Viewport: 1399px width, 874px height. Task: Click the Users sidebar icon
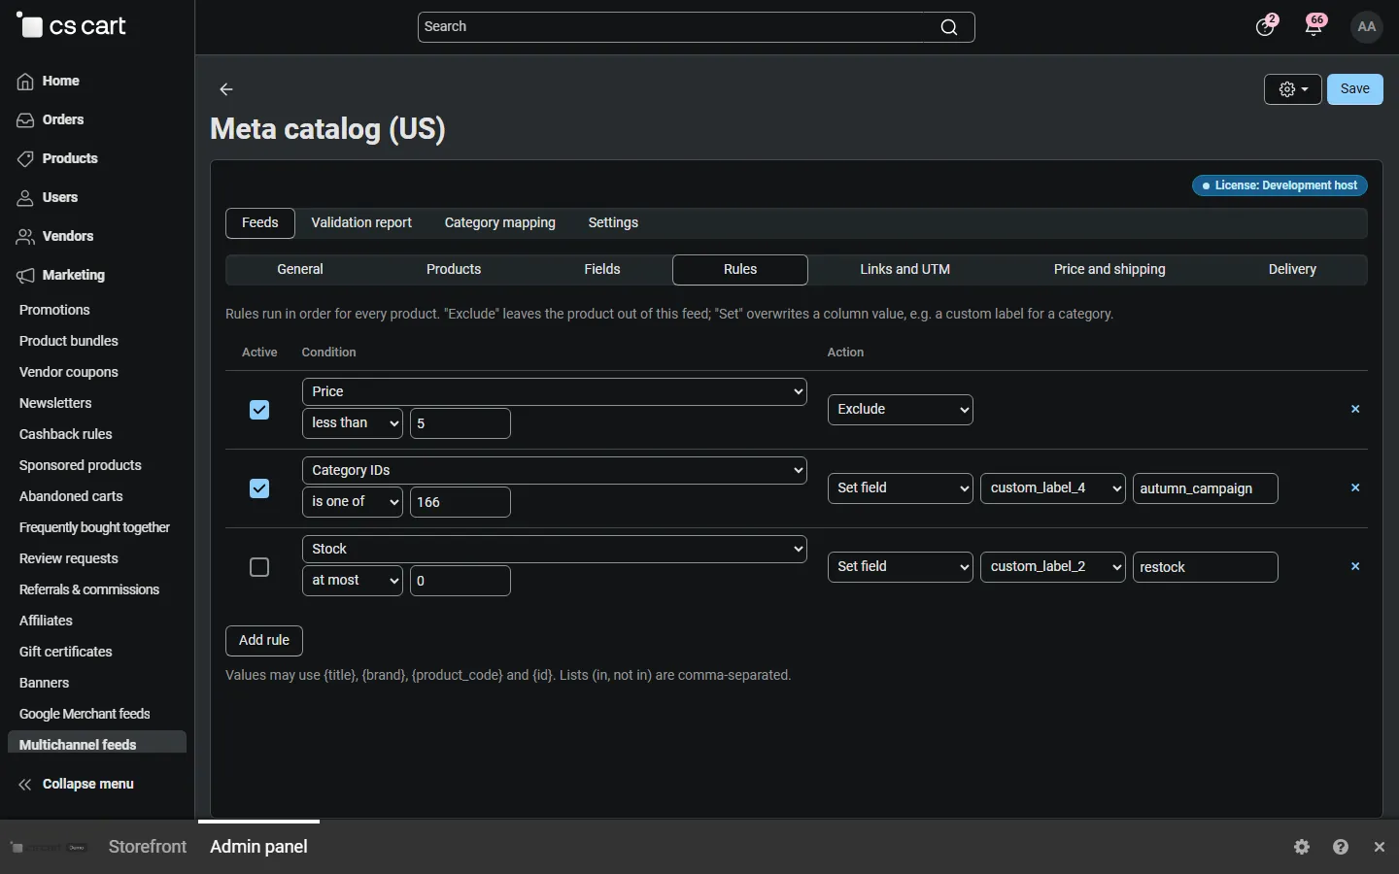25,198
